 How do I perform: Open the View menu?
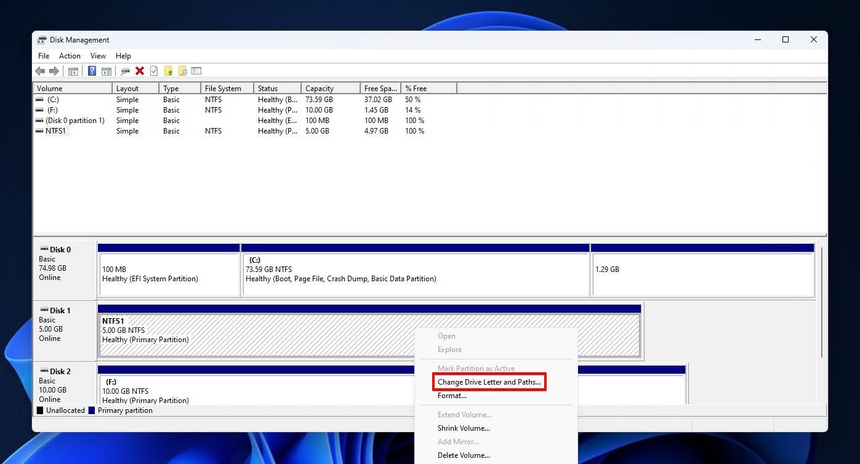(98, 56)
